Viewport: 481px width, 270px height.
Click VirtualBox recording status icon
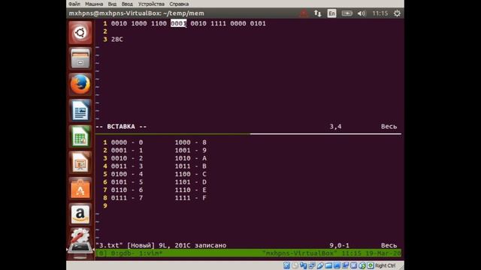[345, 265]
